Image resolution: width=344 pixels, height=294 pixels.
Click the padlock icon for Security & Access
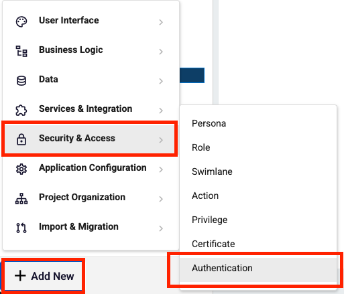tap(21, 139)
